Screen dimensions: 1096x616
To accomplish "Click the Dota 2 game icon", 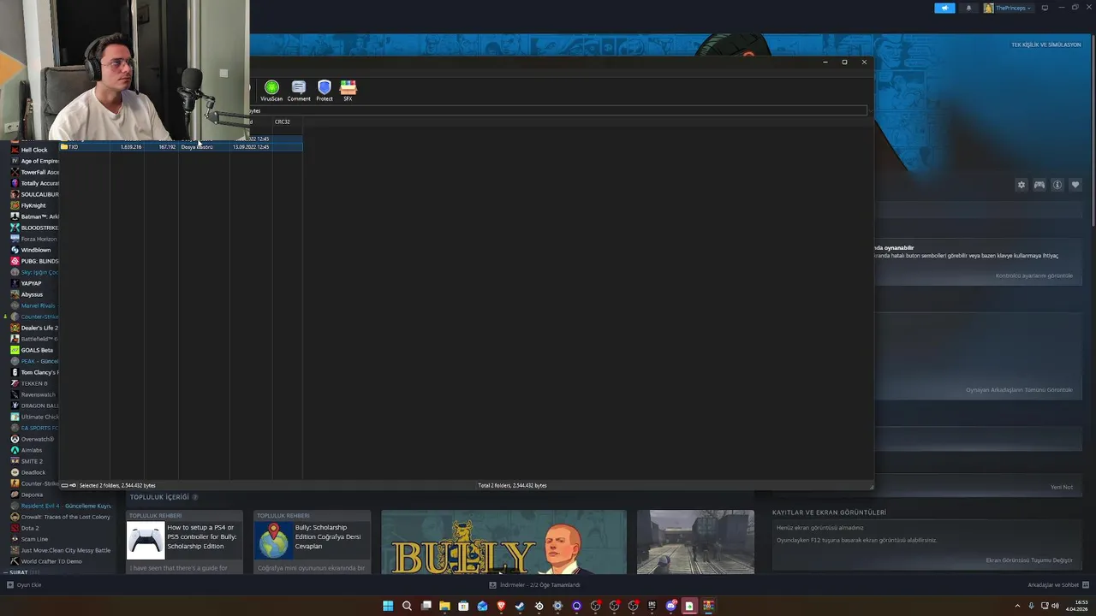I will [15, 528].
